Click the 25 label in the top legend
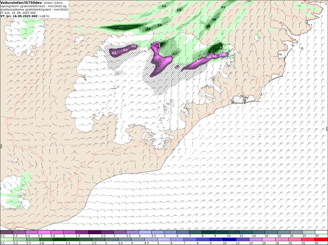 (x=304, y=236)
